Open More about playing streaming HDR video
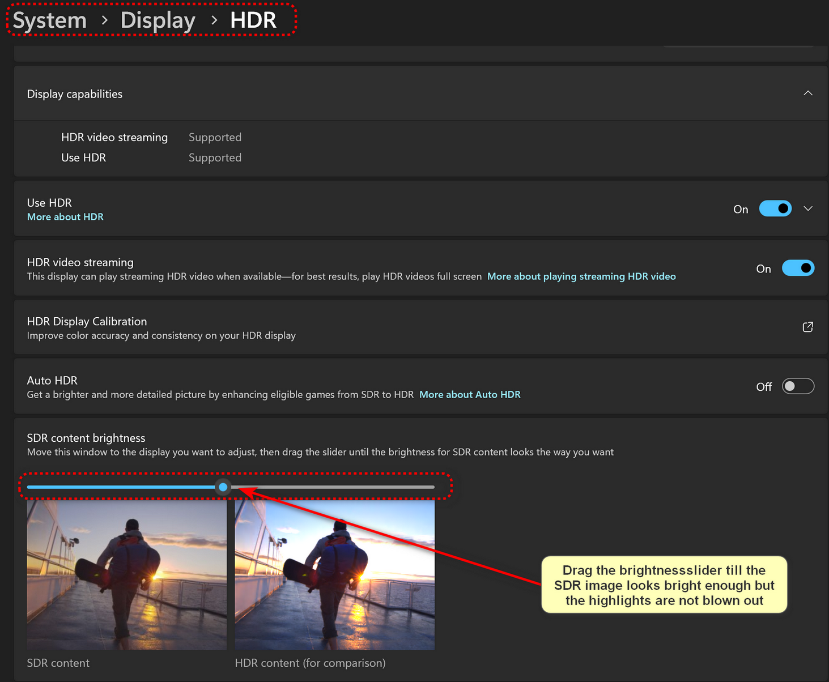The image size is (829, 682). coord(581,276)
